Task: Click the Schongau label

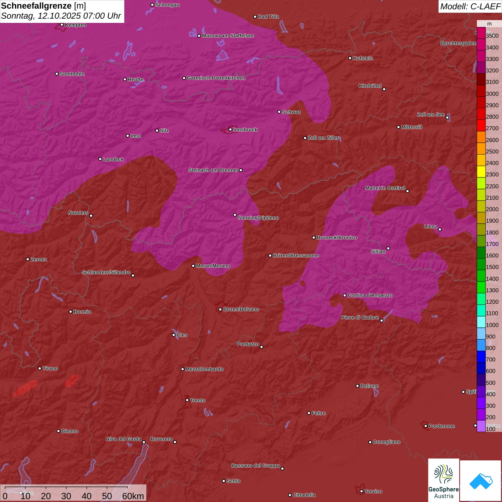Action: (x=167, y=5)
